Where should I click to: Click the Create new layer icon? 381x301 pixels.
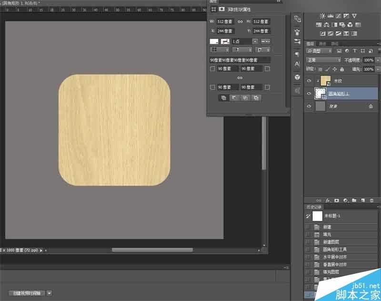point(364,200)
